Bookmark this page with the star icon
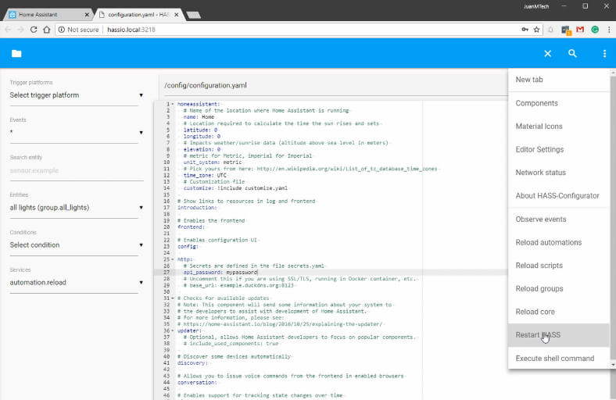The height and width of the screenshot is (400, 616). click(536, 30)
